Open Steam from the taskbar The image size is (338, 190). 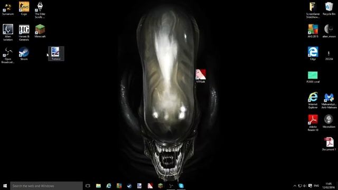point(129,186)
